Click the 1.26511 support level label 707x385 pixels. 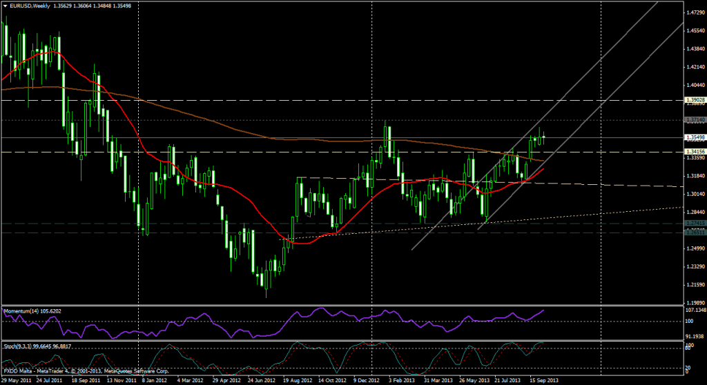pos(694,233)
